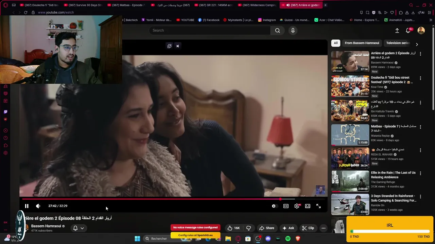The width and height of the screenshot is (435, 244).
Task: Open the browser translate icon
Action: coord(380,13)
